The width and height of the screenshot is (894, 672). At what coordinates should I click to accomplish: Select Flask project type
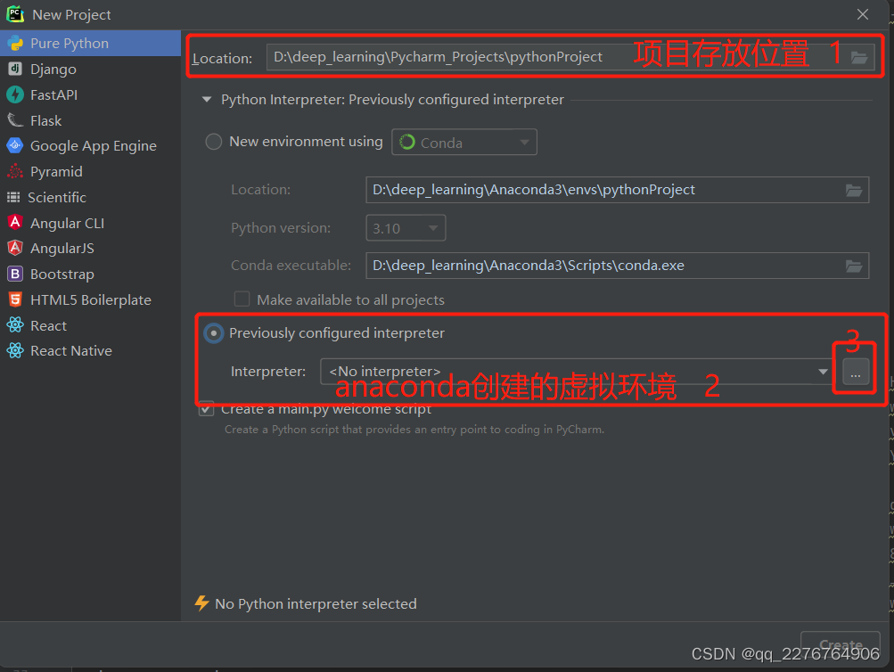pos(91,120)
